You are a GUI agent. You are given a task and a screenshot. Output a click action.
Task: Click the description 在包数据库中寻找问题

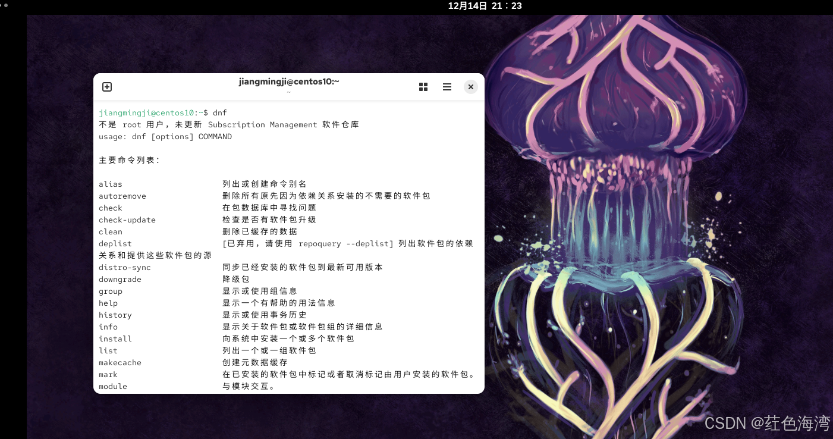(x=269, y=208)
